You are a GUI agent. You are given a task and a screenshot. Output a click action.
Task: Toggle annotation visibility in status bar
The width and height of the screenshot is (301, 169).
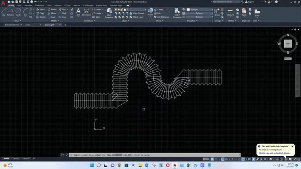253,159
